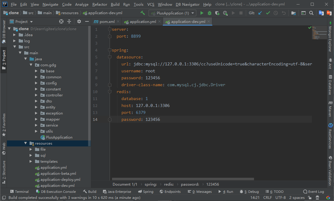Screen dimensions: 334x201
Task: Toggle file read-only lock icon
Action: pos(310,198)
